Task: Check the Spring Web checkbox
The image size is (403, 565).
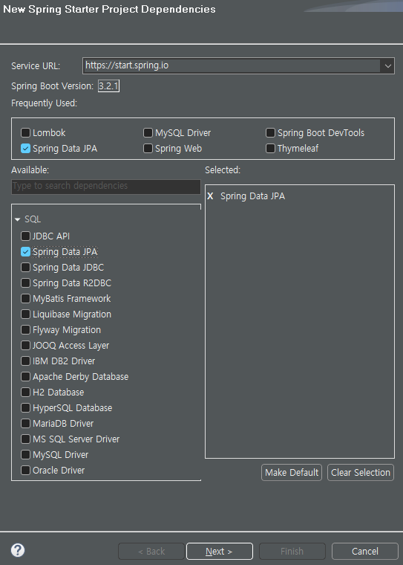Action: (x=148, y=149)
